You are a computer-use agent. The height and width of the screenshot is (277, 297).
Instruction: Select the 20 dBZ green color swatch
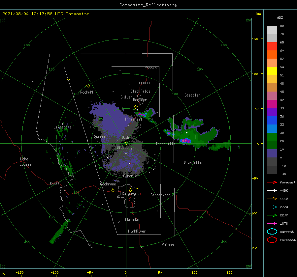(x=272, y=137)
